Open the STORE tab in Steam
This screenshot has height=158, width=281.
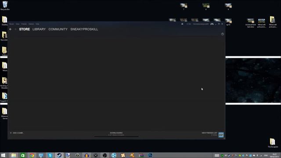click(25, 29)
